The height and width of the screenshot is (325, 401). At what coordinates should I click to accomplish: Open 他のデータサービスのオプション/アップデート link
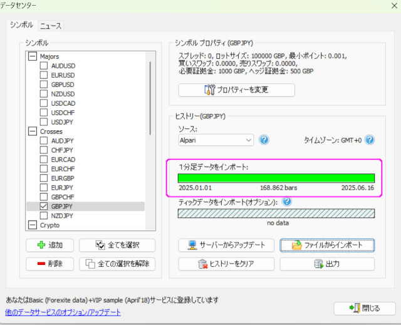point(63,312)
